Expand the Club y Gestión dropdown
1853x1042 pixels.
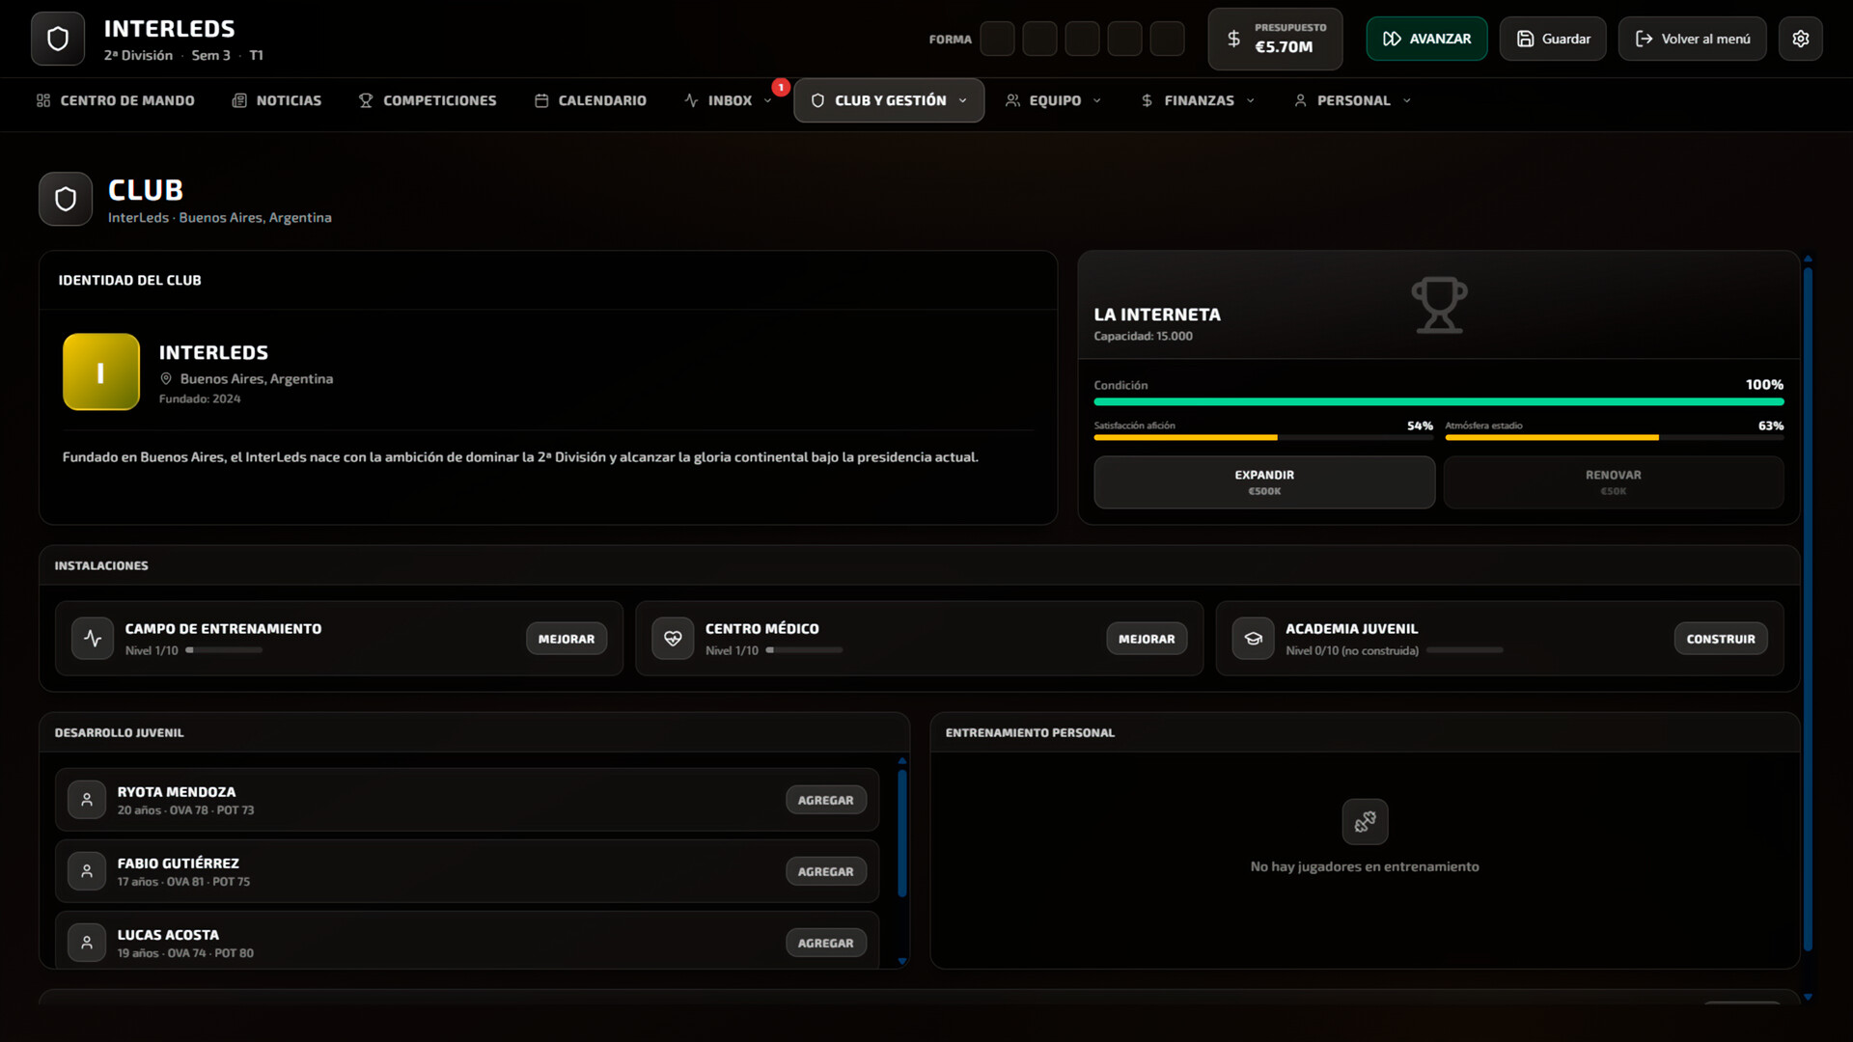click(x=963, y=99)
